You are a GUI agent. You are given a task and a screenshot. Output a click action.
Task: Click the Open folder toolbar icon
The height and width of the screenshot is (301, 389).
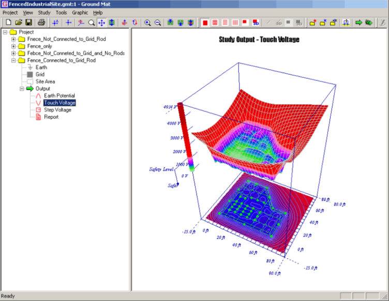coord(19,23)
